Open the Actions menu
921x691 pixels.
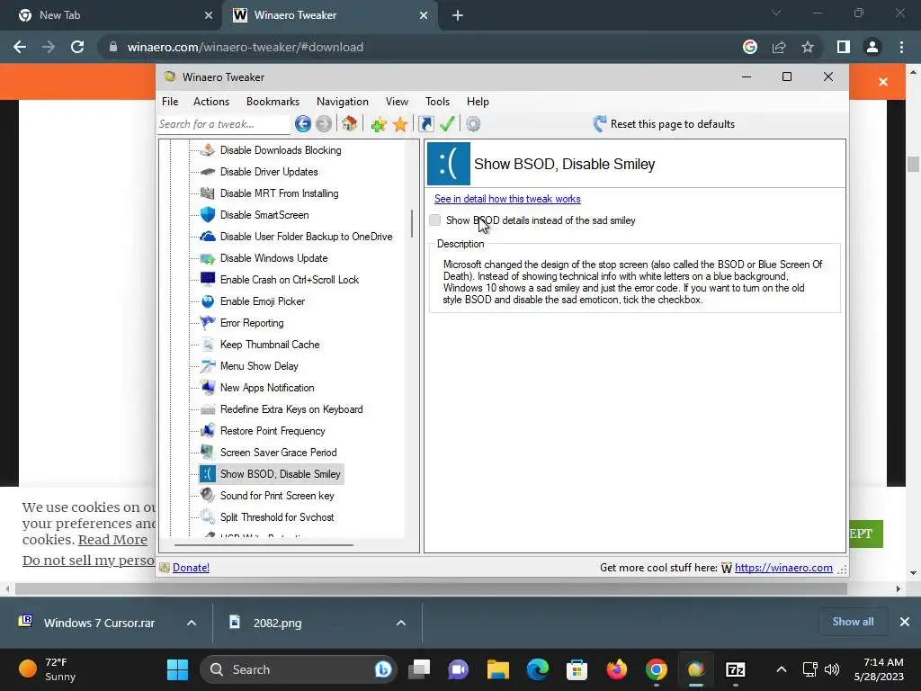[211, 102]
